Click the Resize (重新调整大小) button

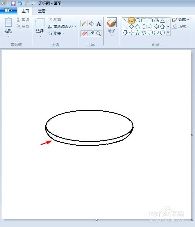click(62, 27)
